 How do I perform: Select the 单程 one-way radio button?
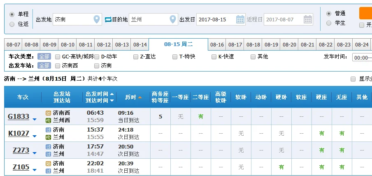click(12, 14)
